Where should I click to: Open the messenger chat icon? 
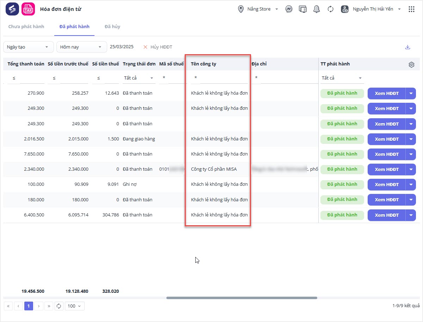[289, 9]
